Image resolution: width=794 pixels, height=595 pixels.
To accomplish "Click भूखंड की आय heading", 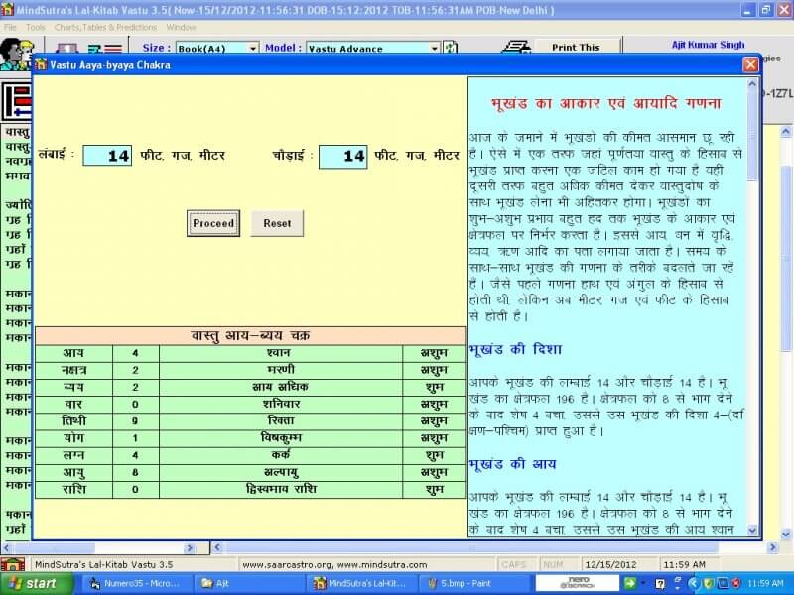I will (512, 464).
